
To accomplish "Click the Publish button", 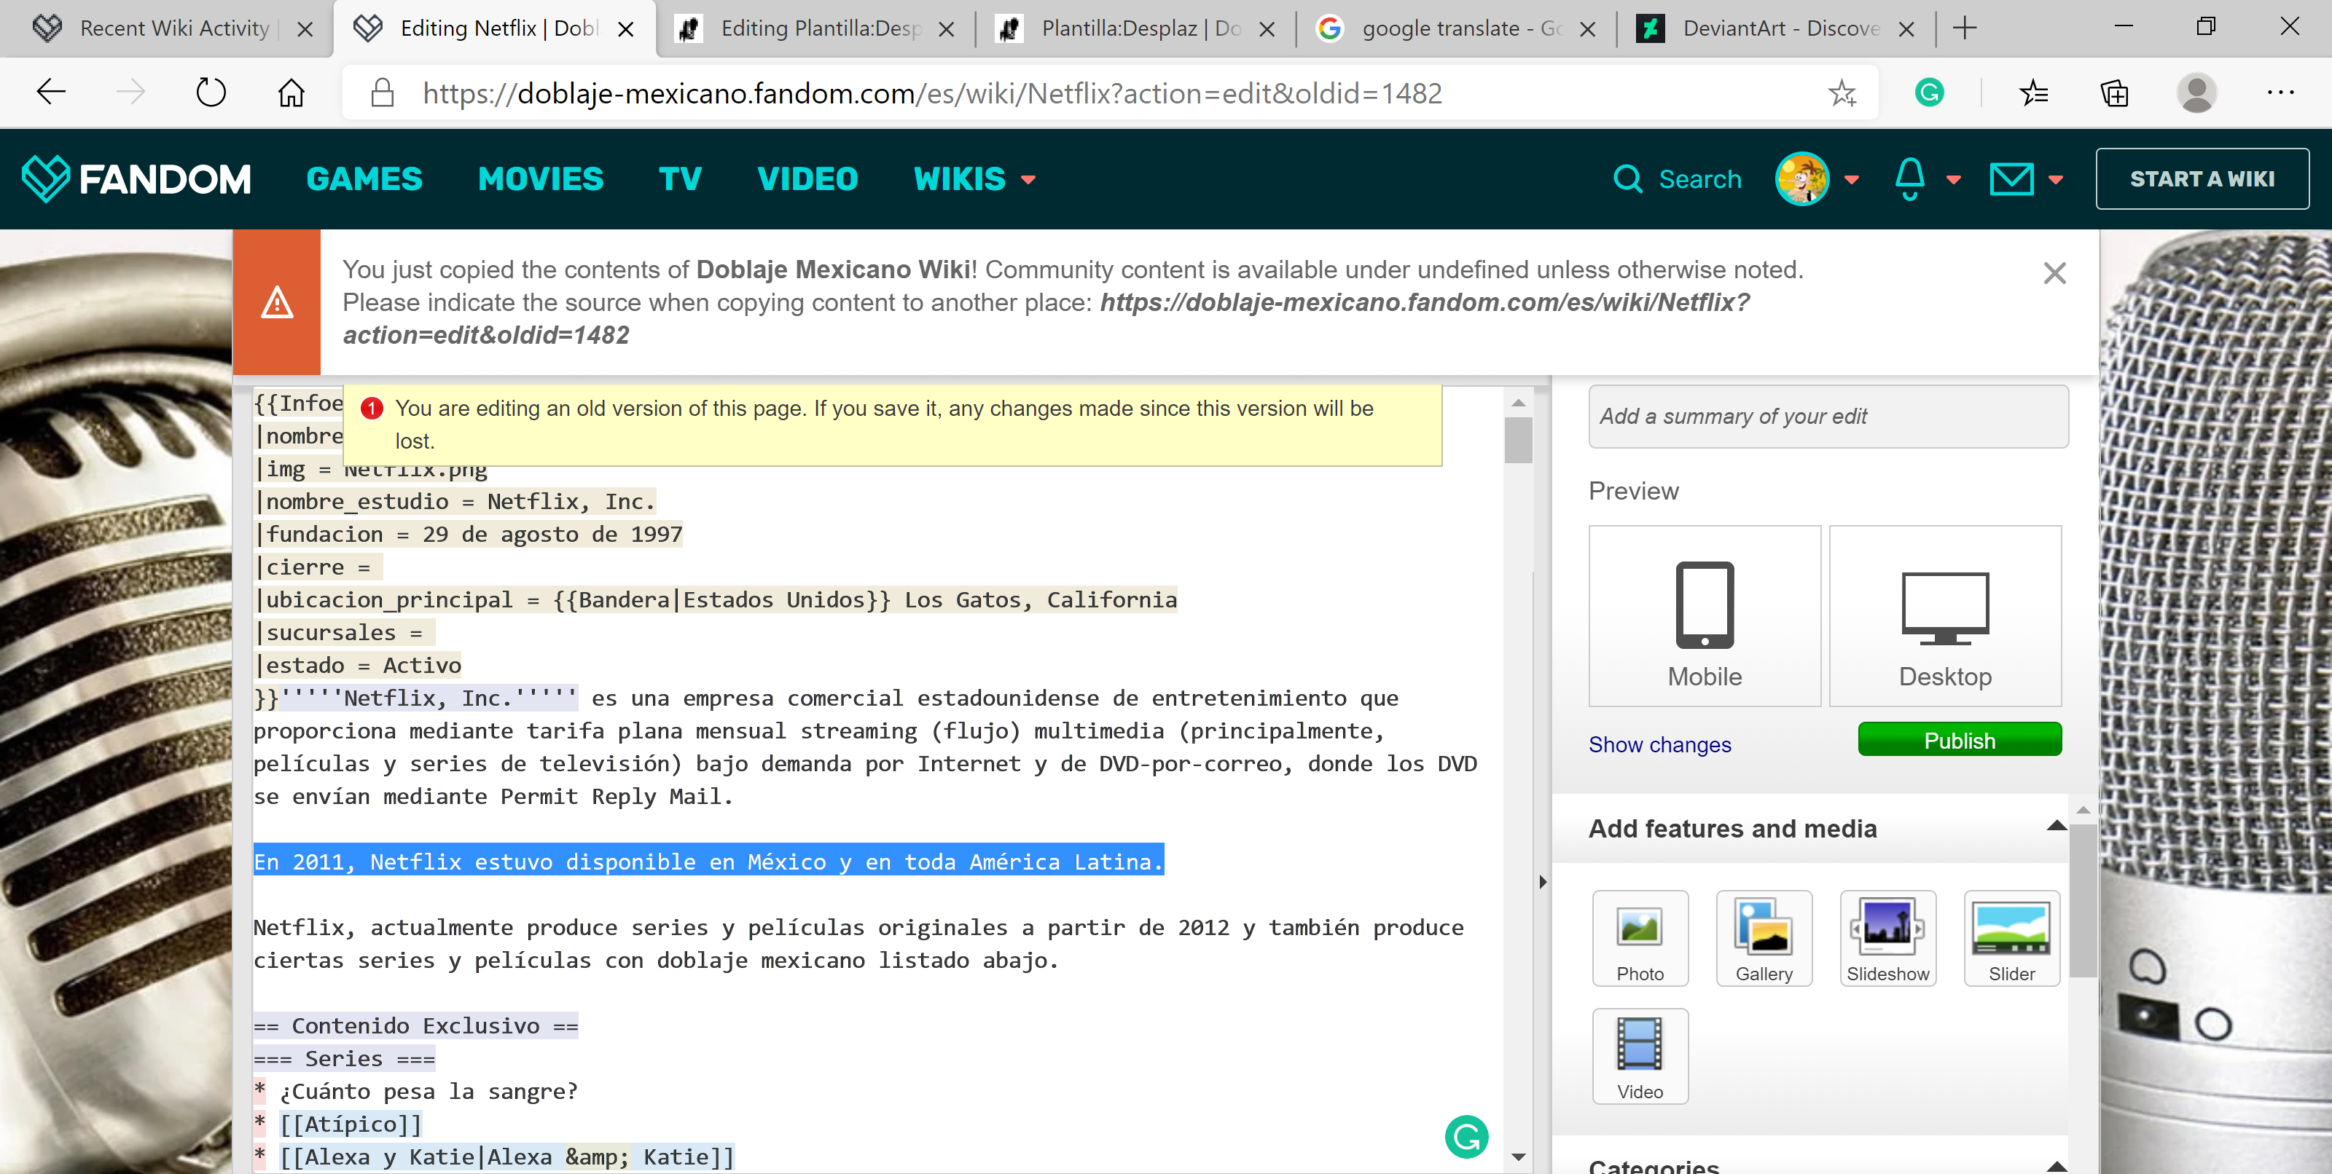I will pos(1959,740).
